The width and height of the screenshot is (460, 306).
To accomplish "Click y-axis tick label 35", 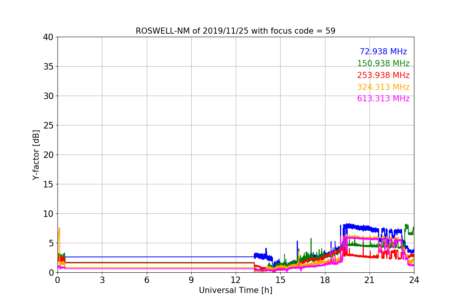I will click(x=48, y=67).
